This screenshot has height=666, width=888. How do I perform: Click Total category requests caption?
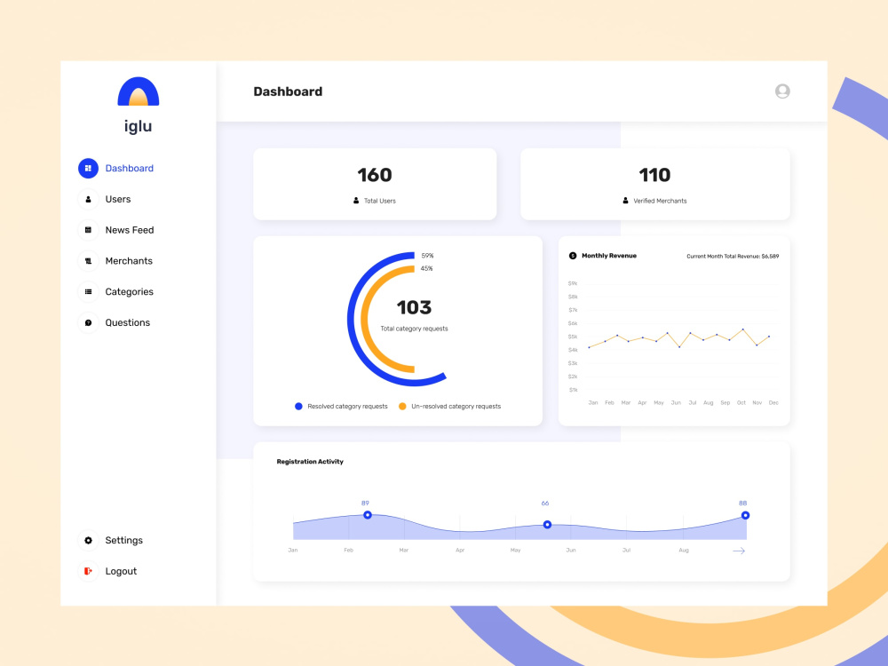(x=414, y=329)
